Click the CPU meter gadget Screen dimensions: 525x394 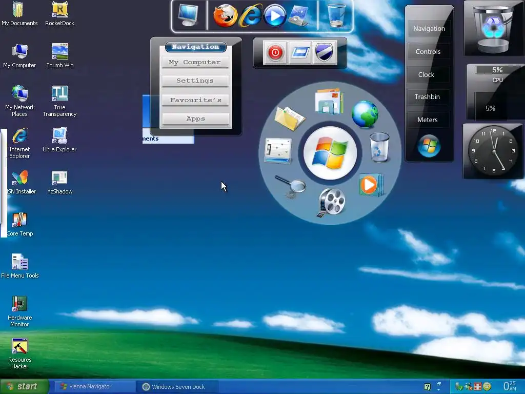tap(495, 92)
